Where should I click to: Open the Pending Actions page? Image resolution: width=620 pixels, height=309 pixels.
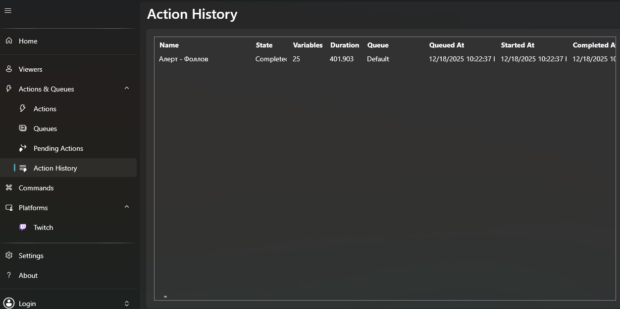(58, 148)
